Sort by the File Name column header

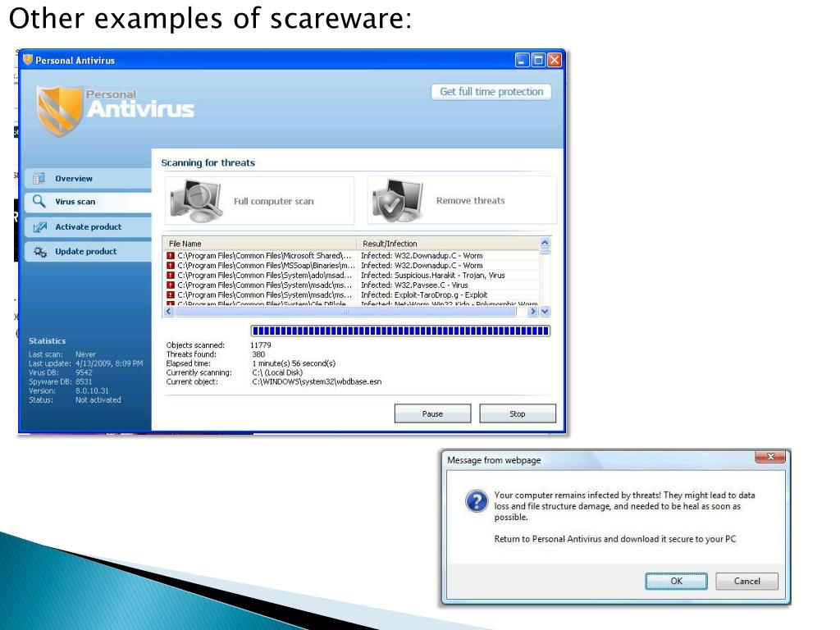coord(260,243)
